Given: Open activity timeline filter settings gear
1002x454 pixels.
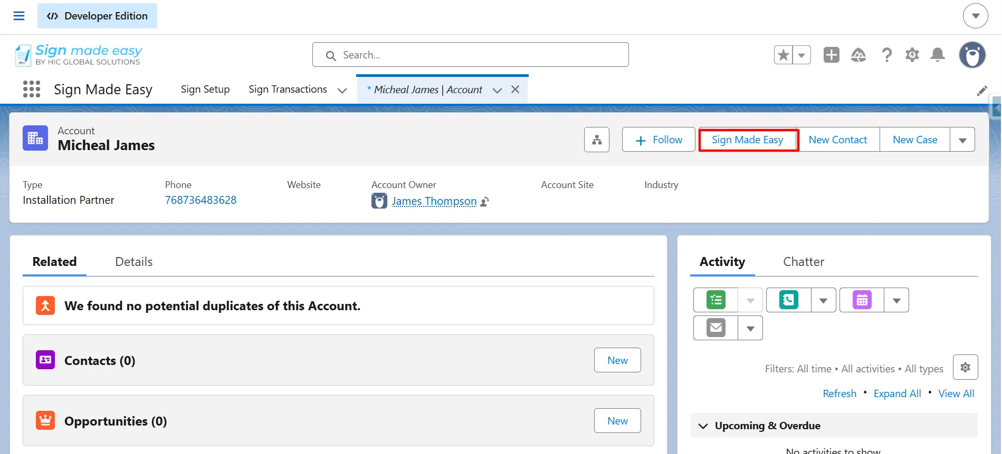Looking at the screenshot, I should 965,367.
